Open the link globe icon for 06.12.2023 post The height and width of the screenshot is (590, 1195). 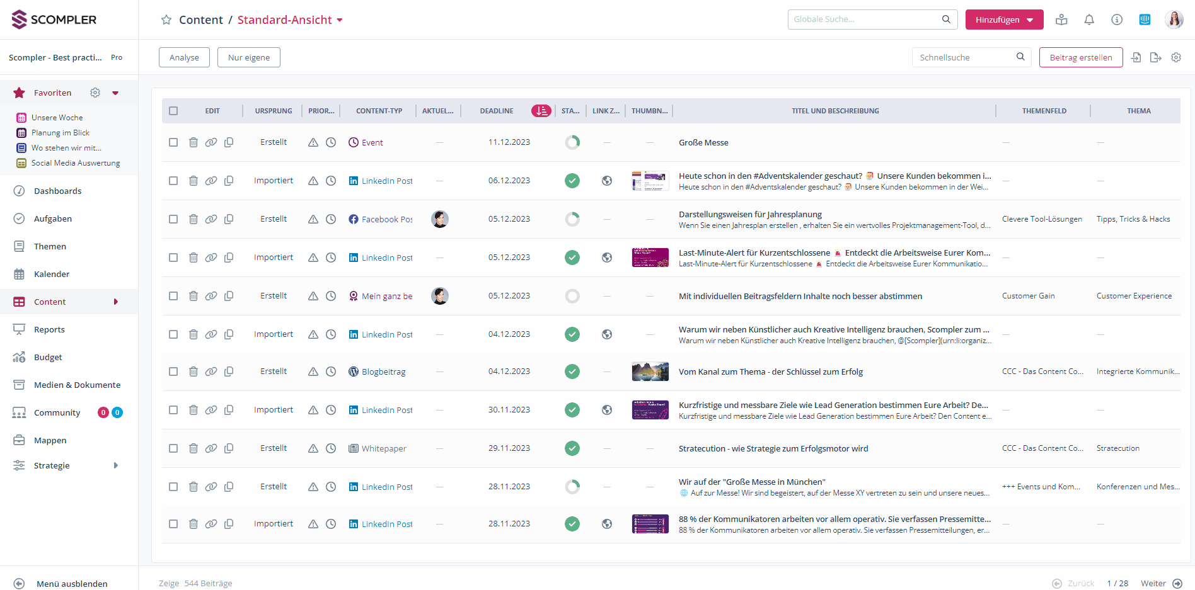[x=607, y=181]
